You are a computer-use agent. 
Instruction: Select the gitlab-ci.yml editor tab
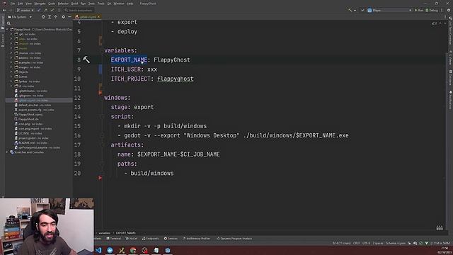88,17
